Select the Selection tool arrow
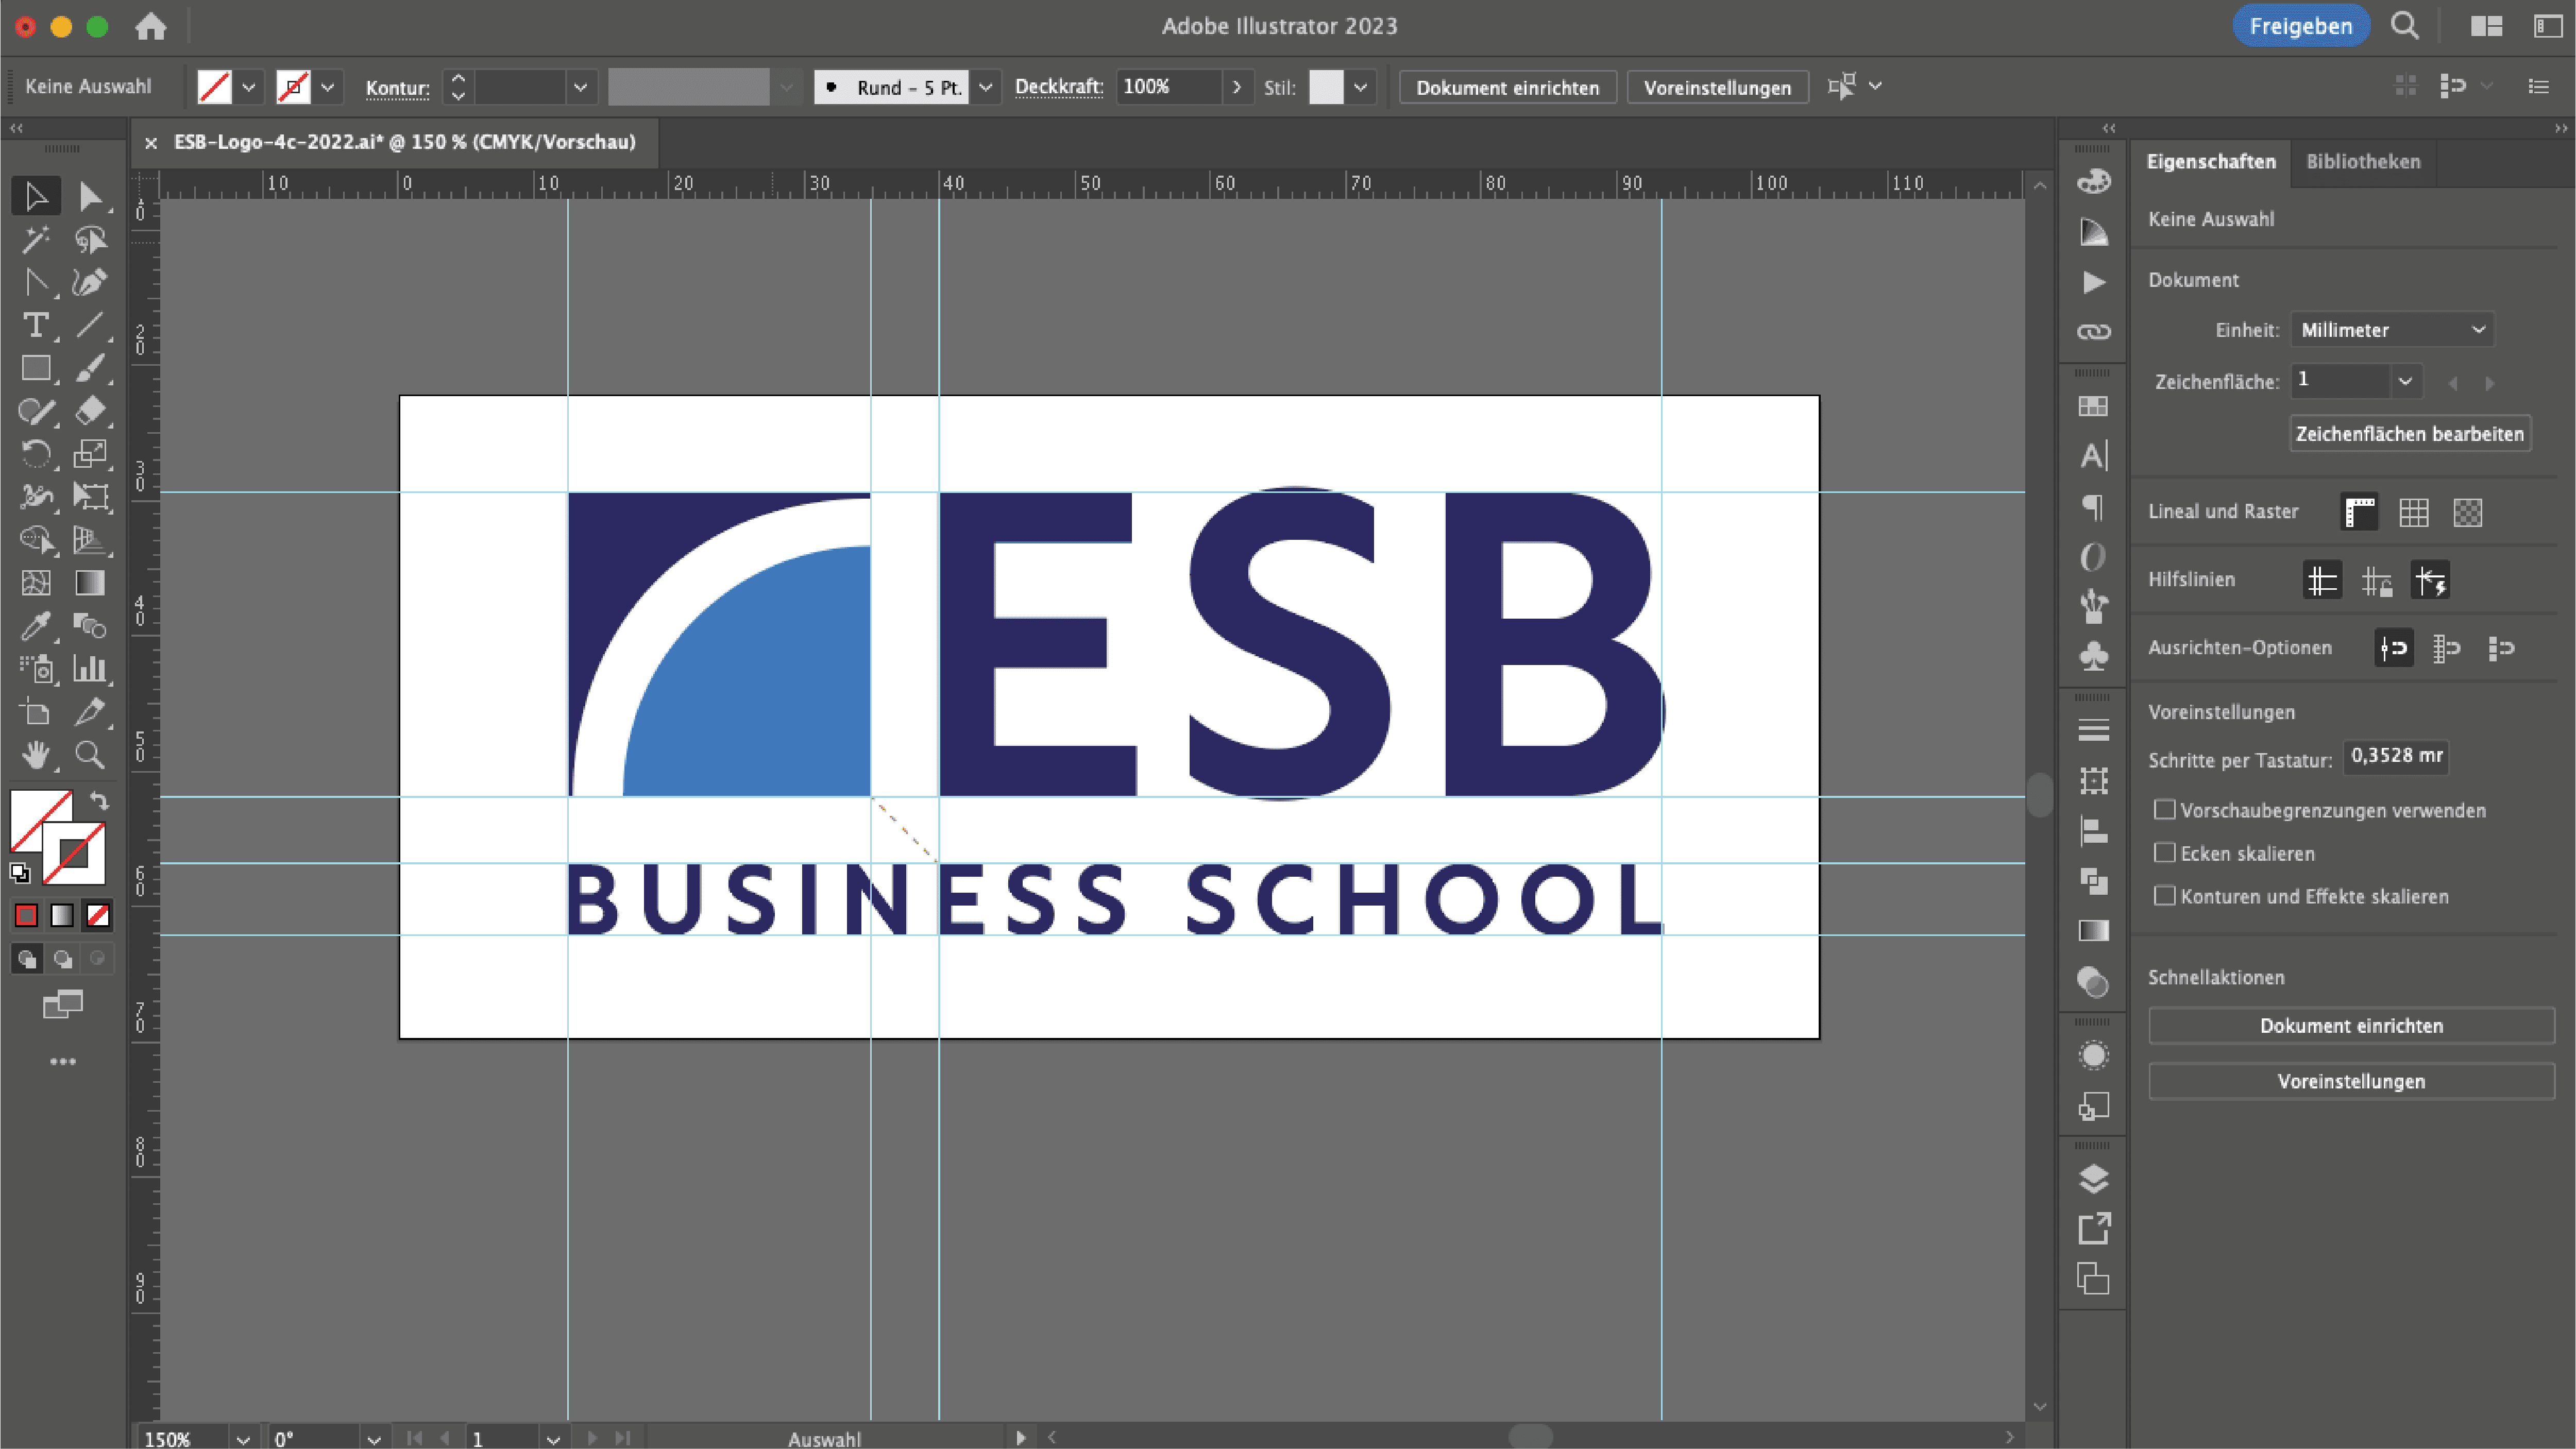 point(36,196)
